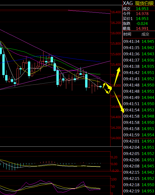Select the blue moving average line end
This screenshot has width=155, height=195.
tap(100, 62)
